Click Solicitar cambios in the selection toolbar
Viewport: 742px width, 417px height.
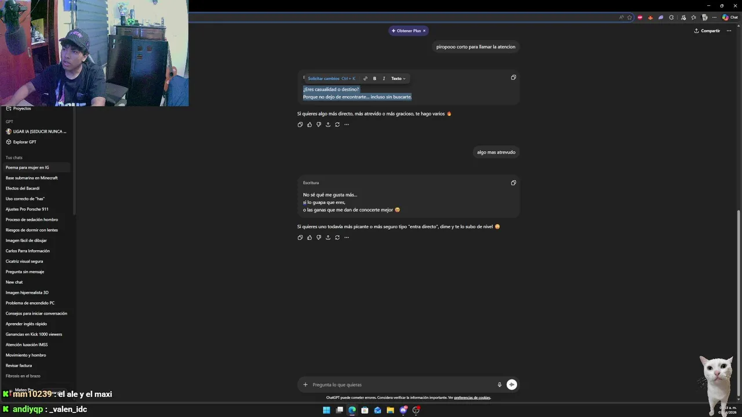click(331, 79)
